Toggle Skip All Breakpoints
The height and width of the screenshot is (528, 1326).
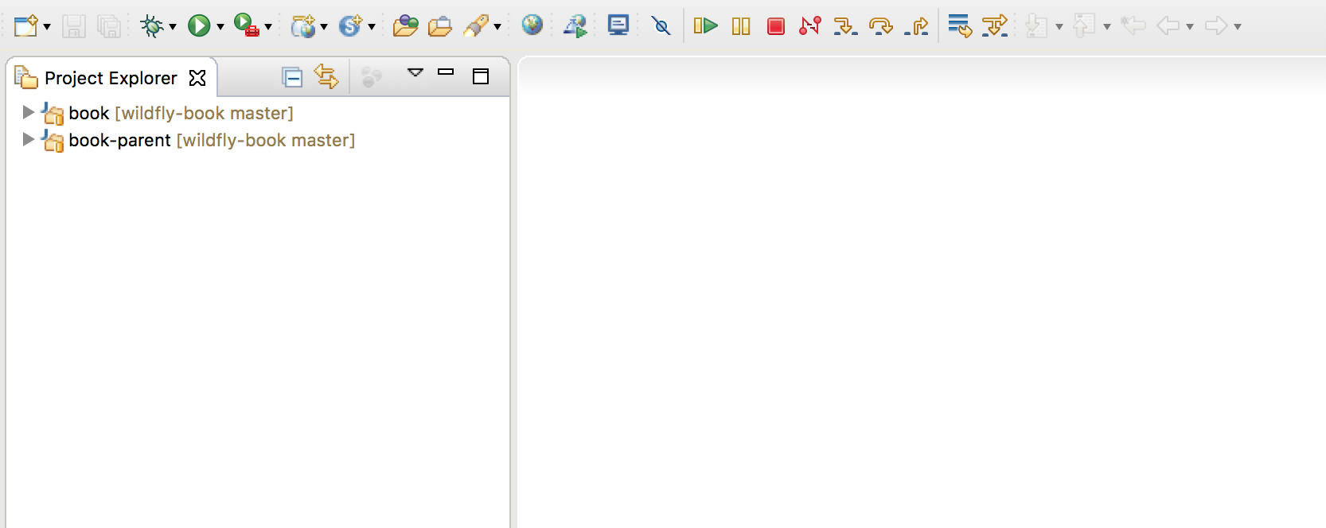pyautogui.click(x=661, y=26)
